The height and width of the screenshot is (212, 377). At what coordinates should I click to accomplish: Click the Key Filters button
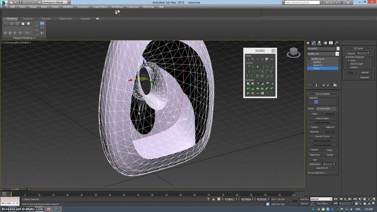[323, 204]
